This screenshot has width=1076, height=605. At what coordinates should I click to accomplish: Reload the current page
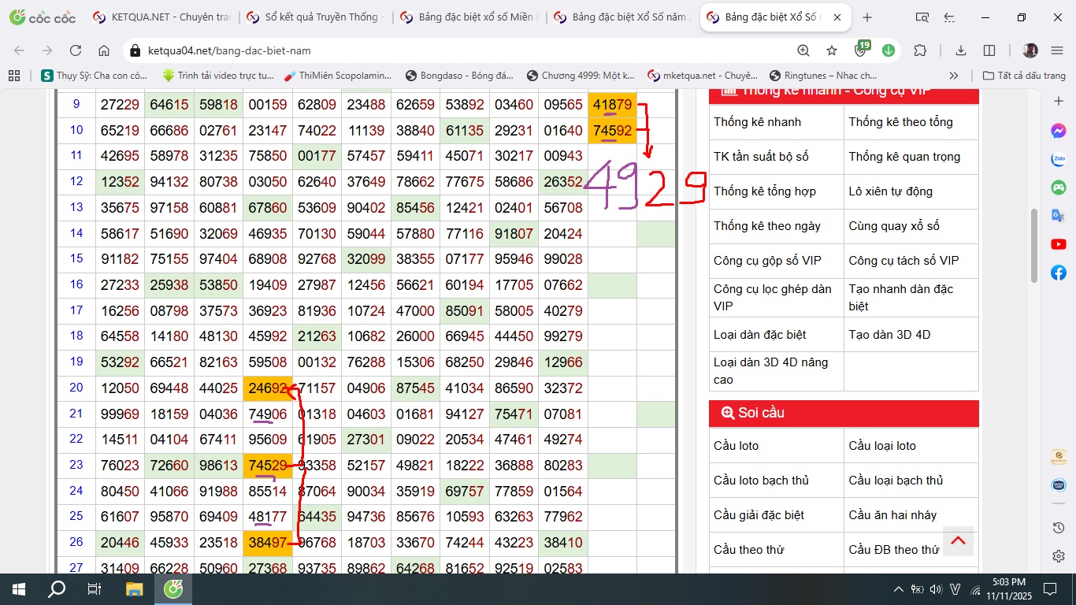[76, 50]
